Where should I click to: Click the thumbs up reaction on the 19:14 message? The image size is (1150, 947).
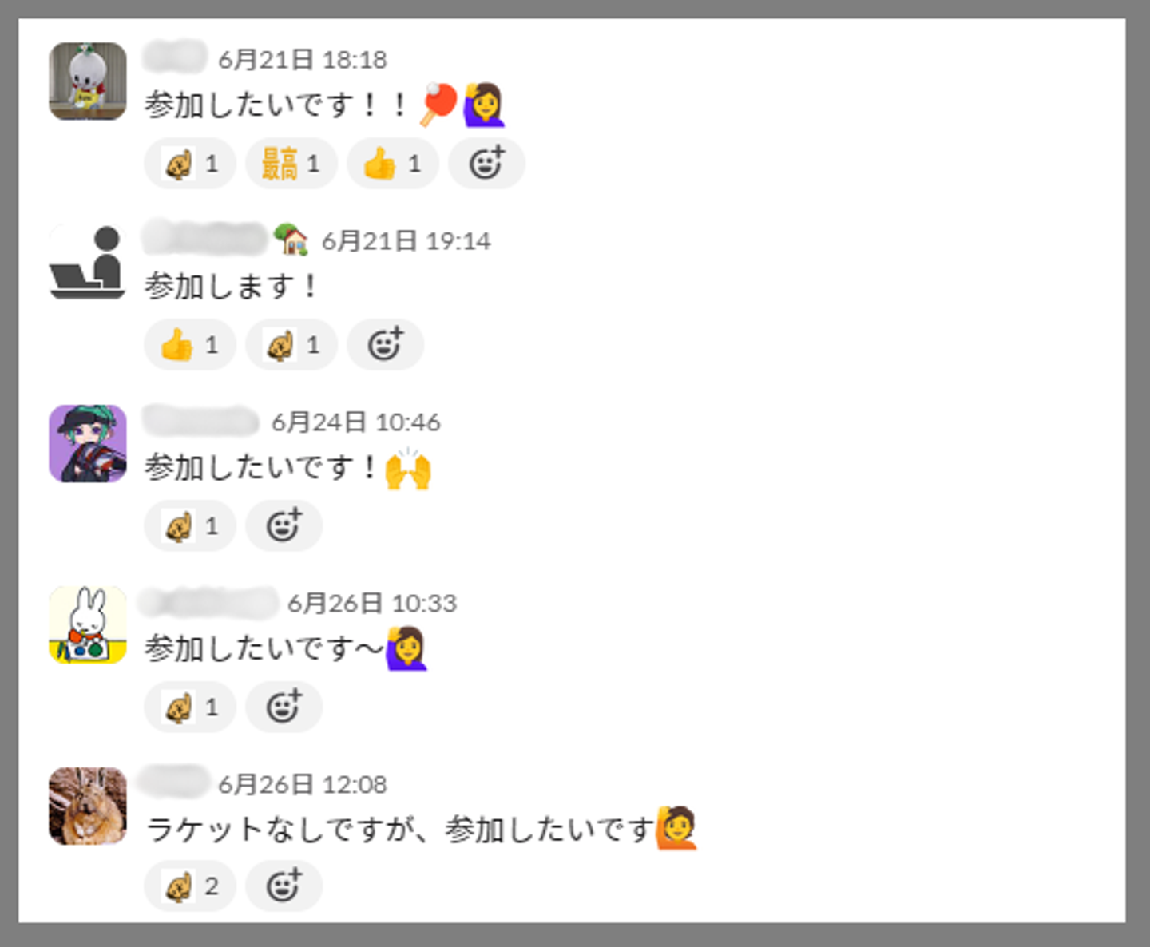point(190,345)
